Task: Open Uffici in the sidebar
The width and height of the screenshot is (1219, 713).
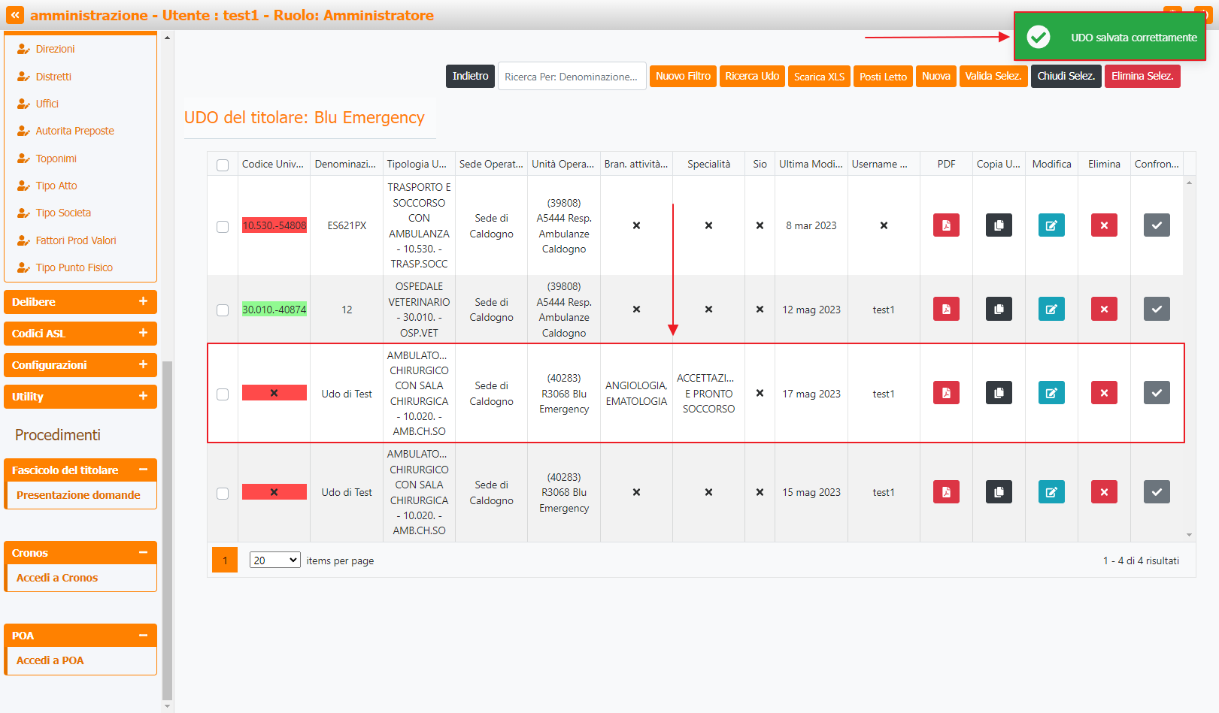Action: click(x=47, y=104)
